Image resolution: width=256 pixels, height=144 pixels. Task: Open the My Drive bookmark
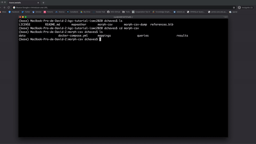click(85, 12)
